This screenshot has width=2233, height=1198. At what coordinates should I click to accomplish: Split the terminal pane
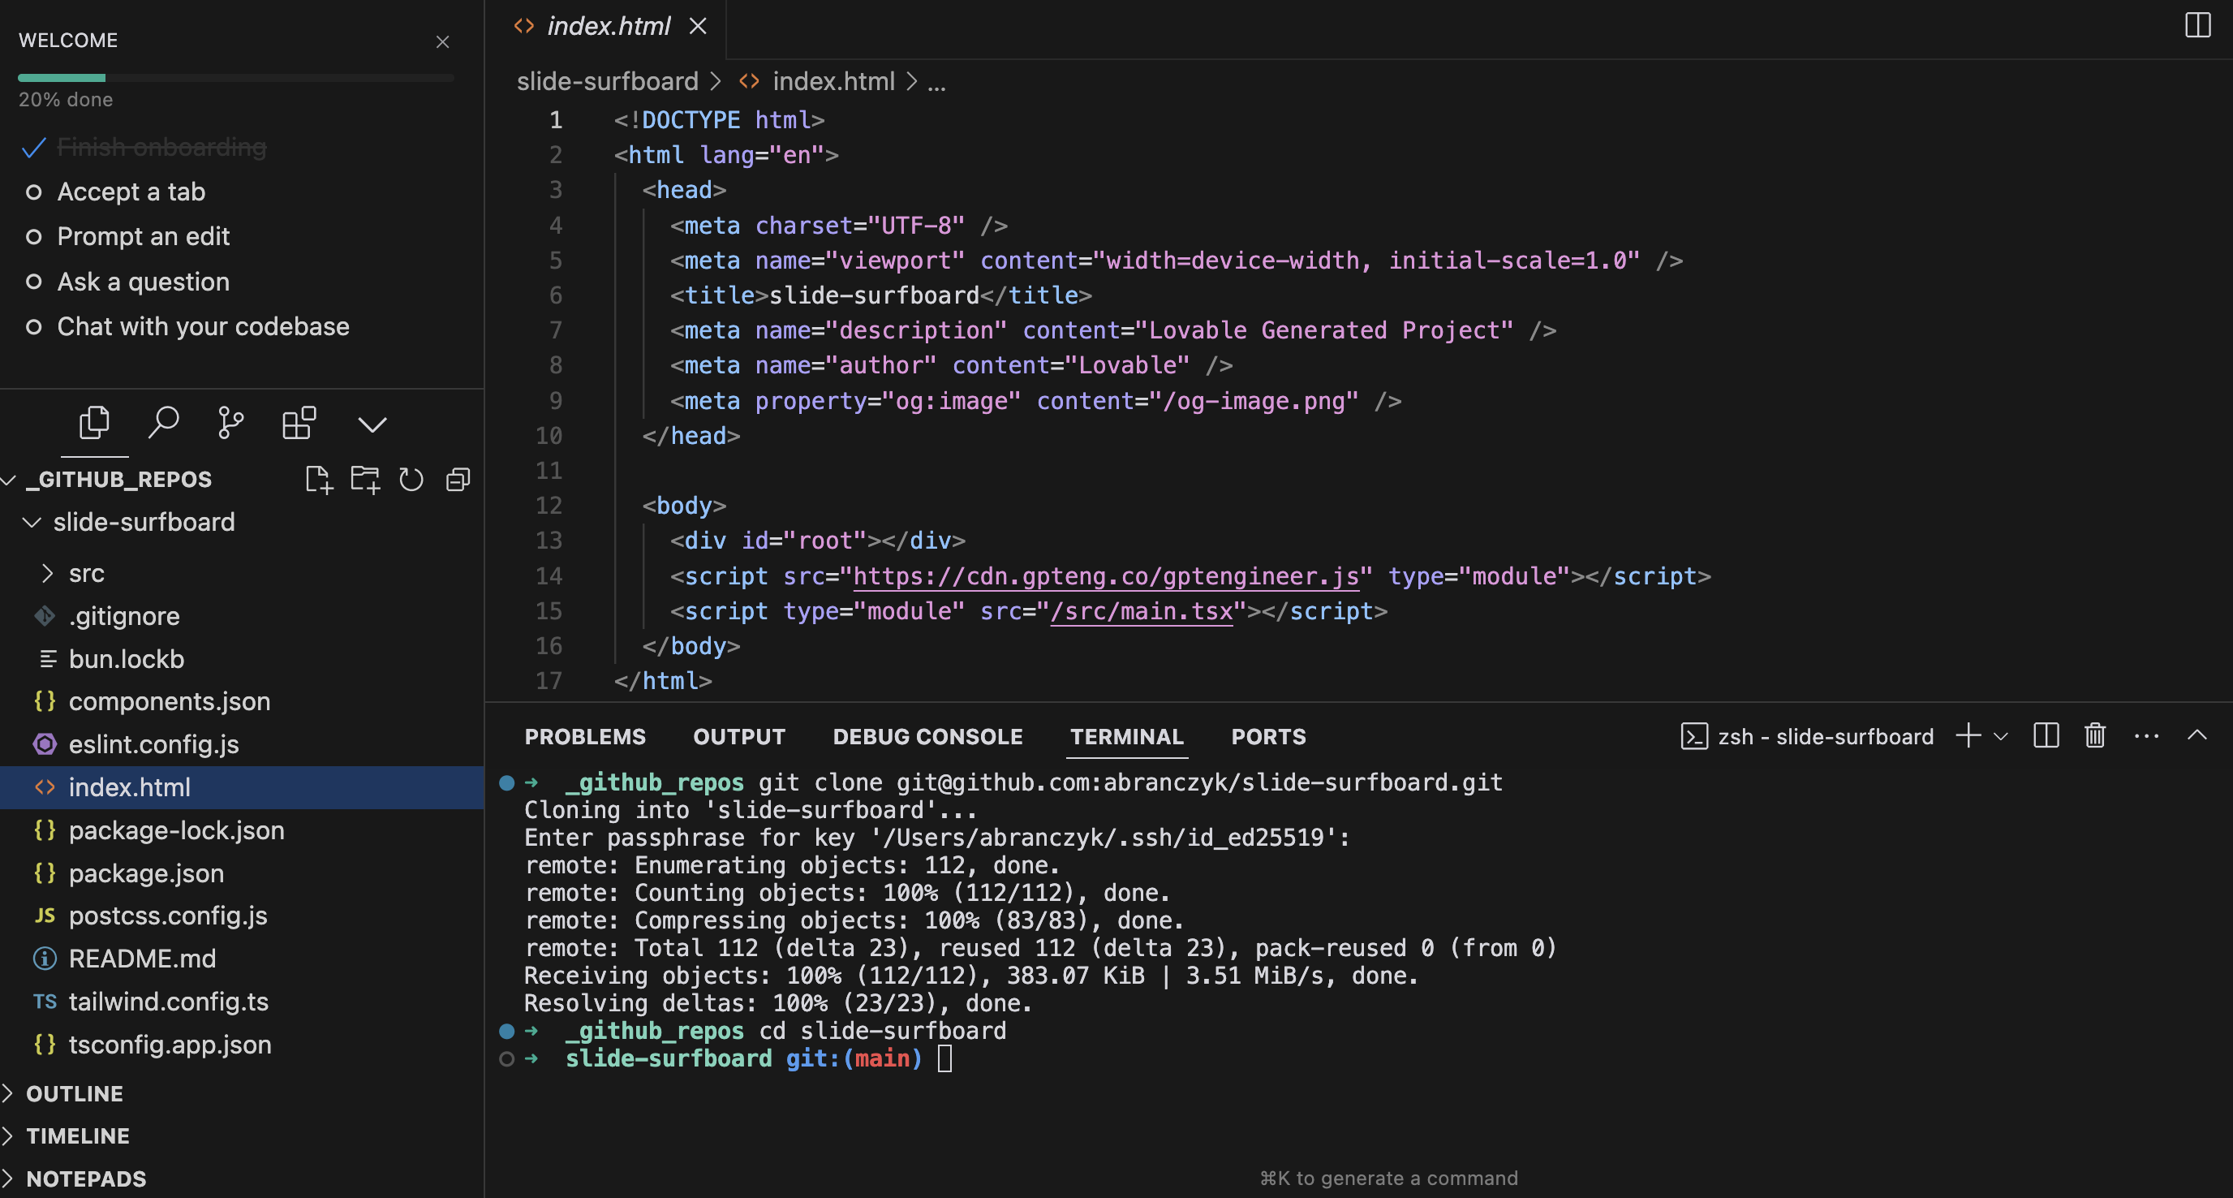[2046, 736]
